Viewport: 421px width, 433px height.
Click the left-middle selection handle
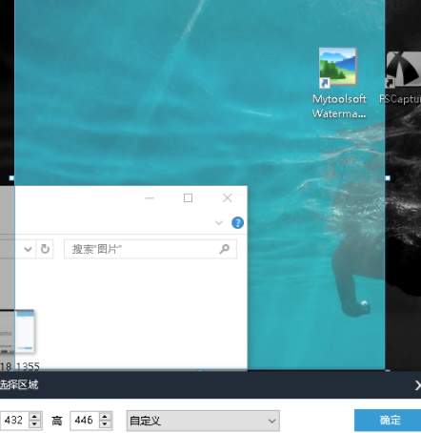11,178
